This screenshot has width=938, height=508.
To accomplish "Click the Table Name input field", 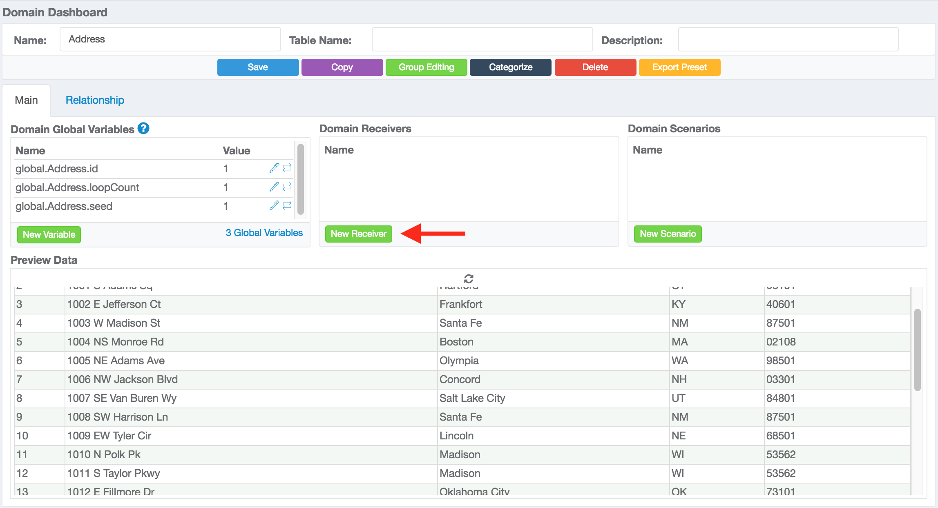I will click(x=482, y=40).
